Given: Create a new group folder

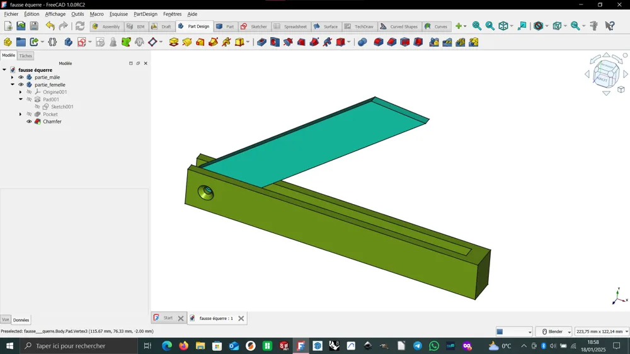Looking at the screenshot, I should (x=21, y=42).
